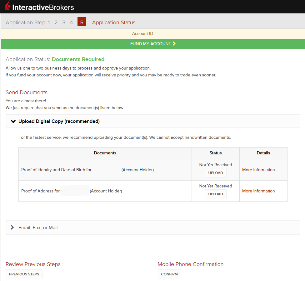Click the InteractiveBrokers wordmark text
305x281 pixels.
(x=43, y=7)
